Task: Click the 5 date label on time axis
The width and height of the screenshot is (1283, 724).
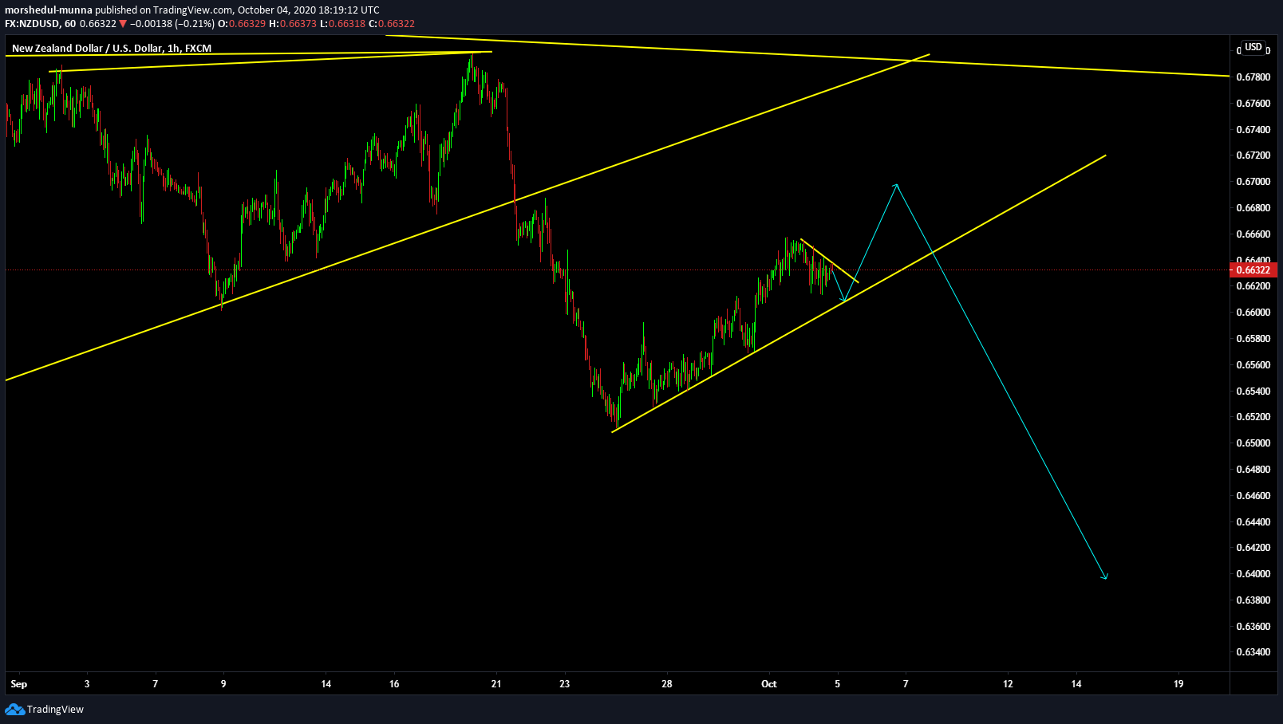Action: [x=838, y=684]
